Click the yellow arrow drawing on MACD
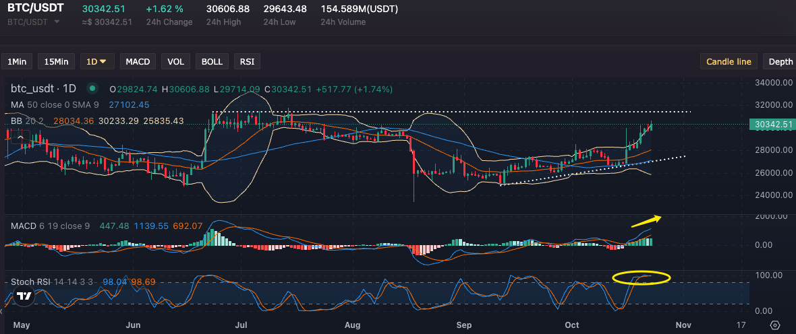The height and width of the screenshot is (334, 796). click(646, 220)
